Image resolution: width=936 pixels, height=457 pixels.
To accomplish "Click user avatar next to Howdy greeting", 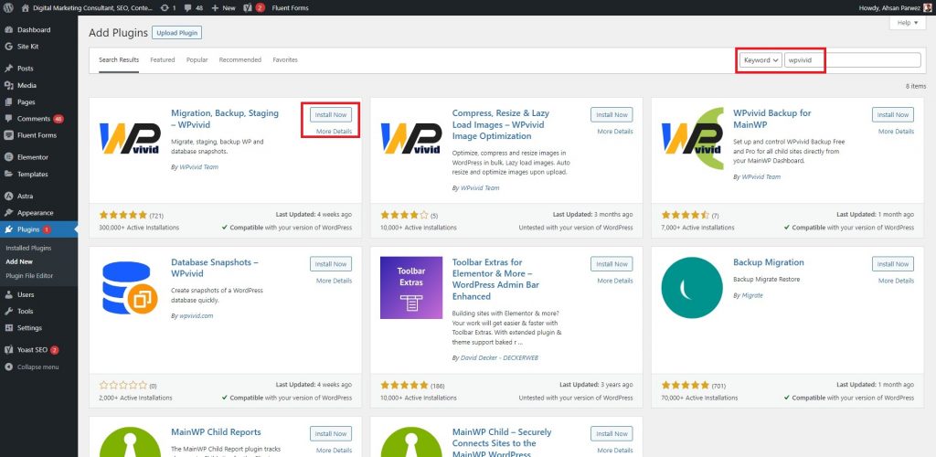I will (926, 7).
